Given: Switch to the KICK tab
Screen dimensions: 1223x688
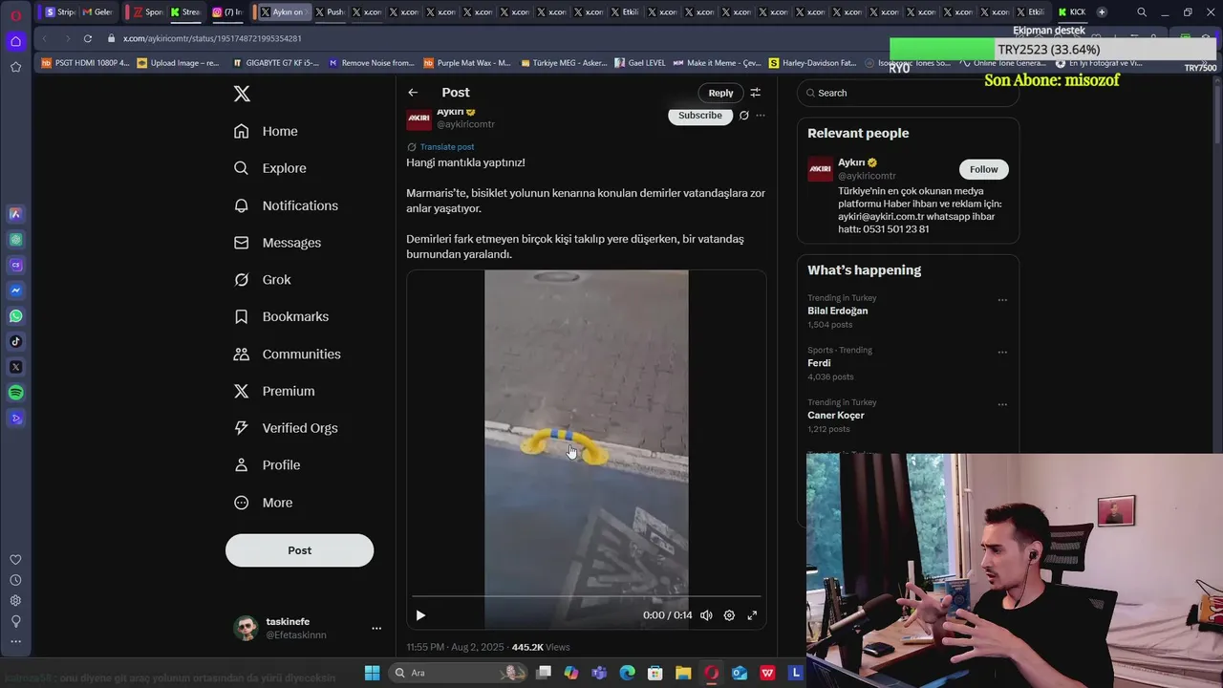Looking at the screenshot, I should pos(1072,12).
